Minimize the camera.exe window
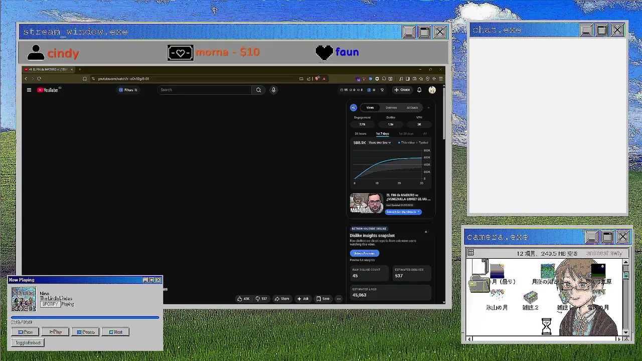 (x=591, y=237)
